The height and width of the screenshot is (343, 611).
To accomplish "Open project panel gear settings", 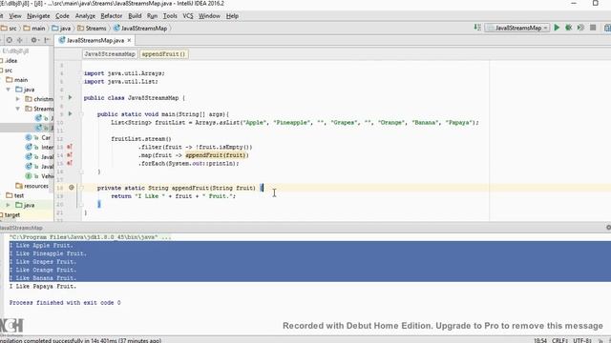I will pyautogui.click(x=34, y=40).
